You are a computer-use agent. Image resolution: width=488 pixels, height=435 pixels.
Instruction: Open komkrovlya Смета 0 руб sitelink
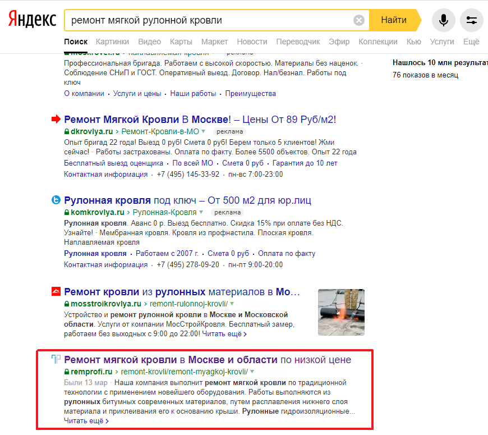pyautogui.click(x=228, y=254)
